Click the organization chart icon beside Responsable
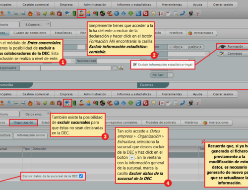Image resolution: width=248 pixels, height=190 pixels. (x=121, y=68)
